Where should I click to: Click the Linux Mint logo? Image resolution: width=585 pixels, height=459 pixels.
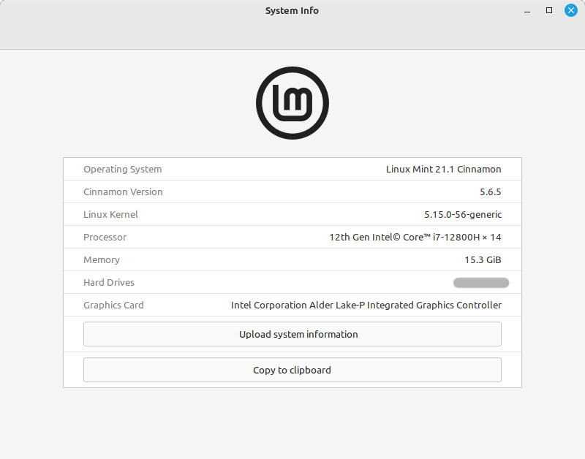coord(292,103)
